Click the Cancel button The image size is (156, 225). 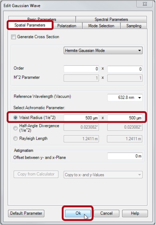tap(106, 213)
